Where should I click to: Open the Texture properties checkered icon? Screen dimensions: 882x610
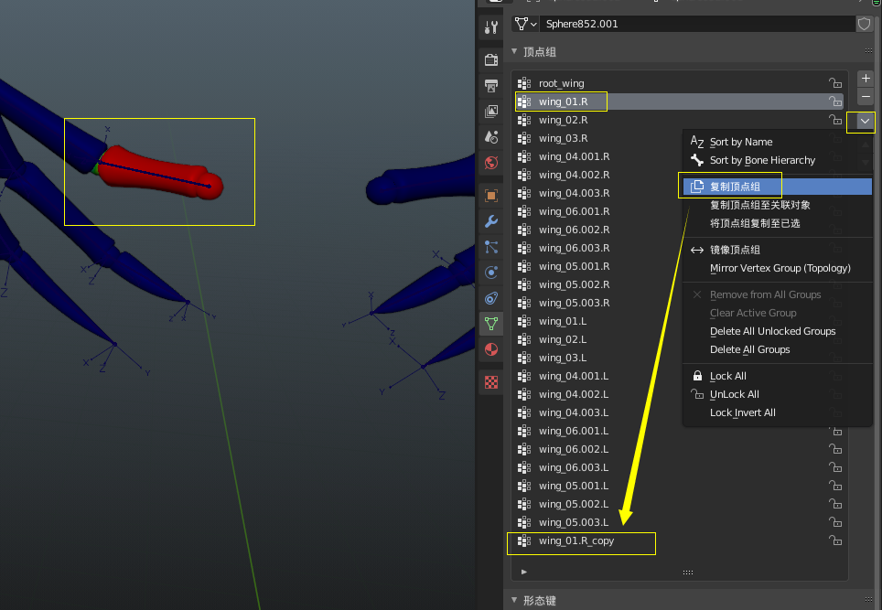491,382
